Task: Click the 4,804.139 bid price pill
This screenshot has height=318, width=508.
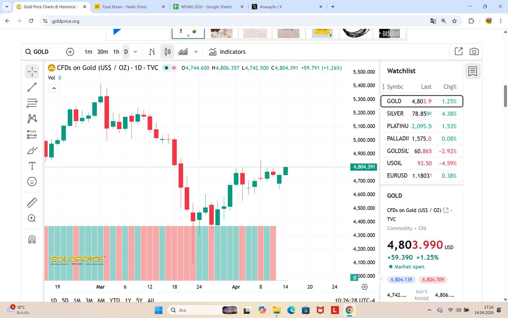Action: 402,280
